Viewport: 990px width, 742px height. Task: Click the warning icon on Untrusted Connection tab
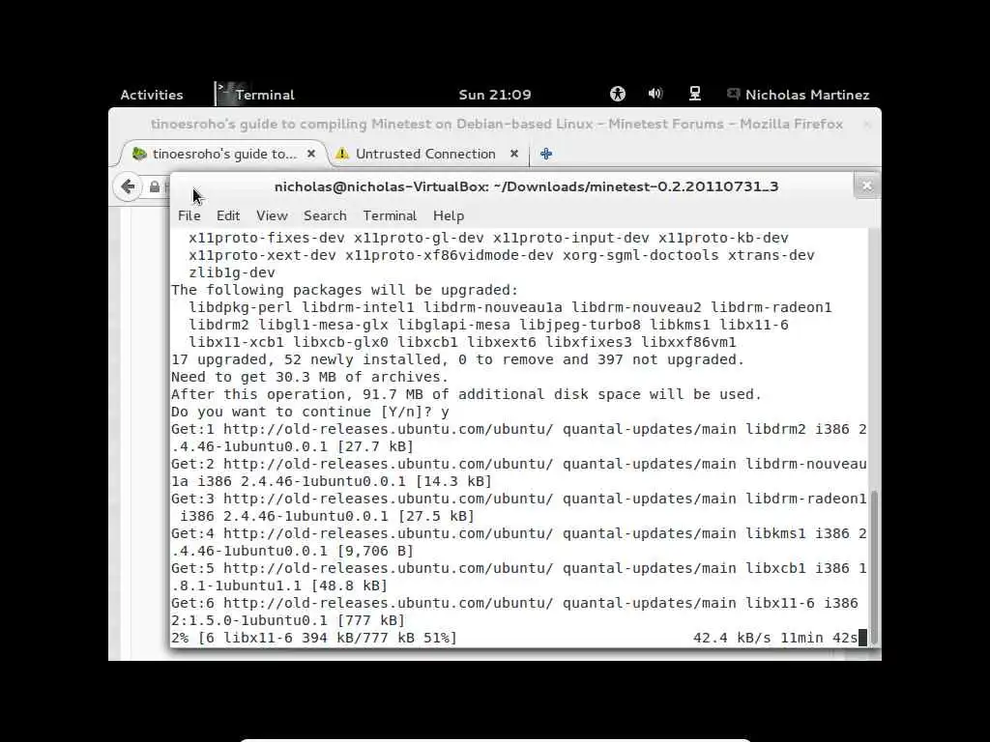[x=342, y=154]
